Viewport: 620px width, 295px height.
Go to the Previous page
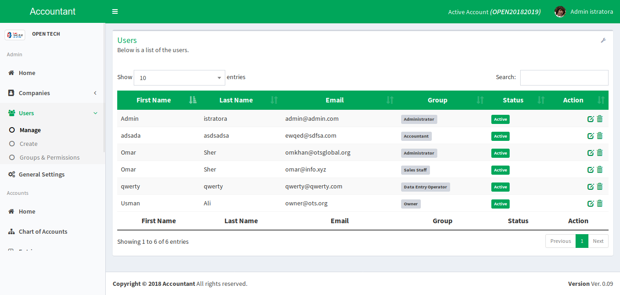pos(560,241)
